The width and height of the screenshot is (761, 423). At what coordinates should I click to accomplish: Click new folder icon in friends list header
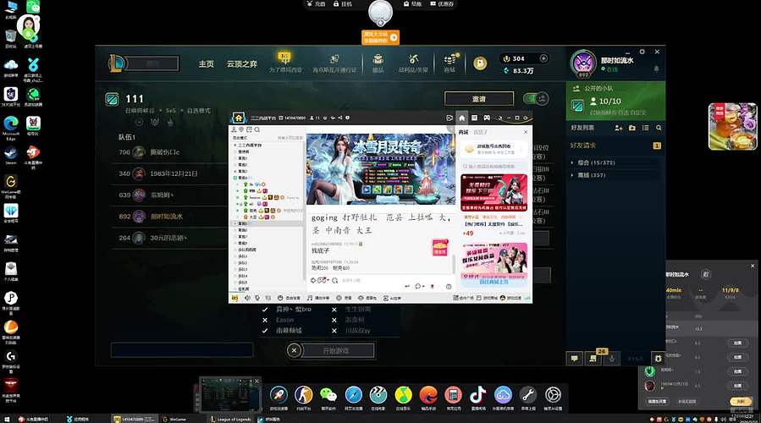[631, 128]
